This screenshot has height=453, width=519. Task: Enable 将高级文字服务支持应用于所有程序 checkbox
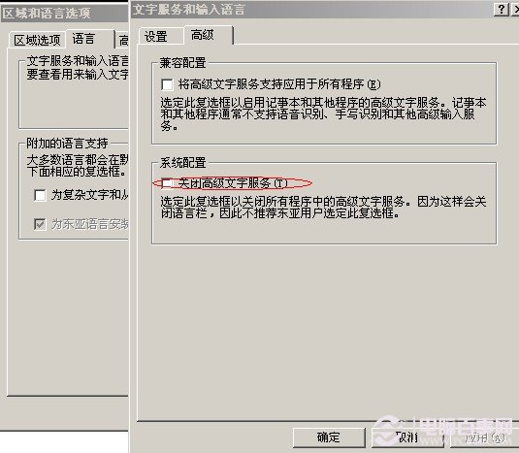pos(167,84)
